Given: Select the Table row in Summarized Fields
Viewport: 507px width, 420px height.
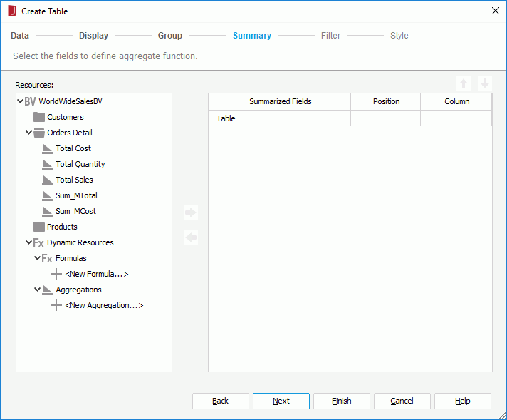Looking at the screenshot, I should (x=279, y=118).
